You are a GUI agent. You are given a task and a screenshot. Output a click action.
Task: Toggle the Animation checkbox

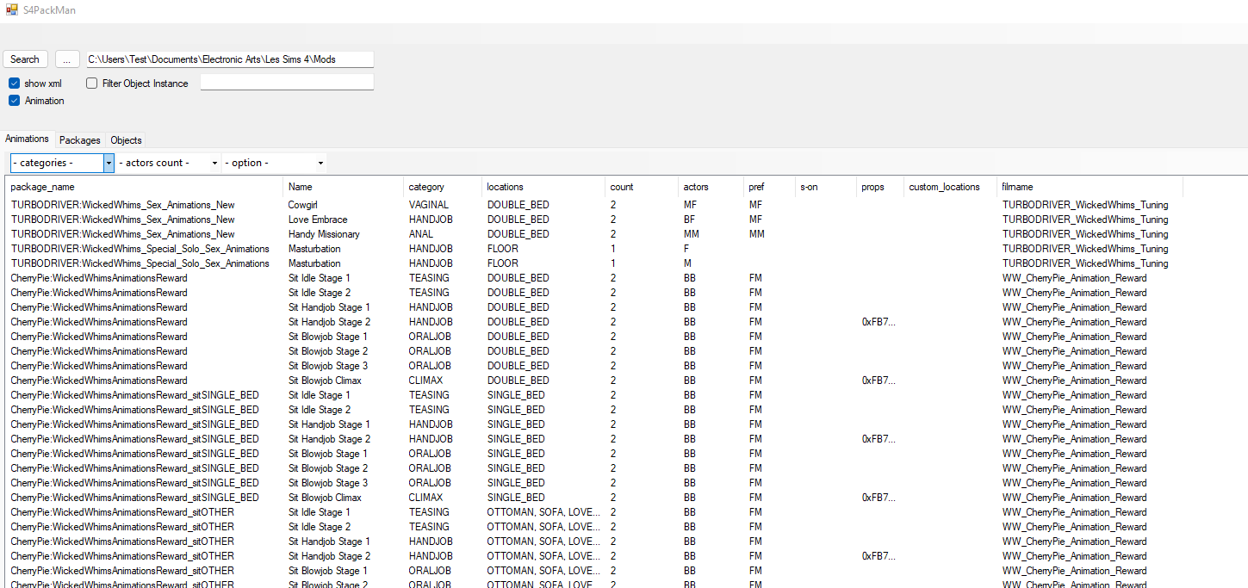15,101
